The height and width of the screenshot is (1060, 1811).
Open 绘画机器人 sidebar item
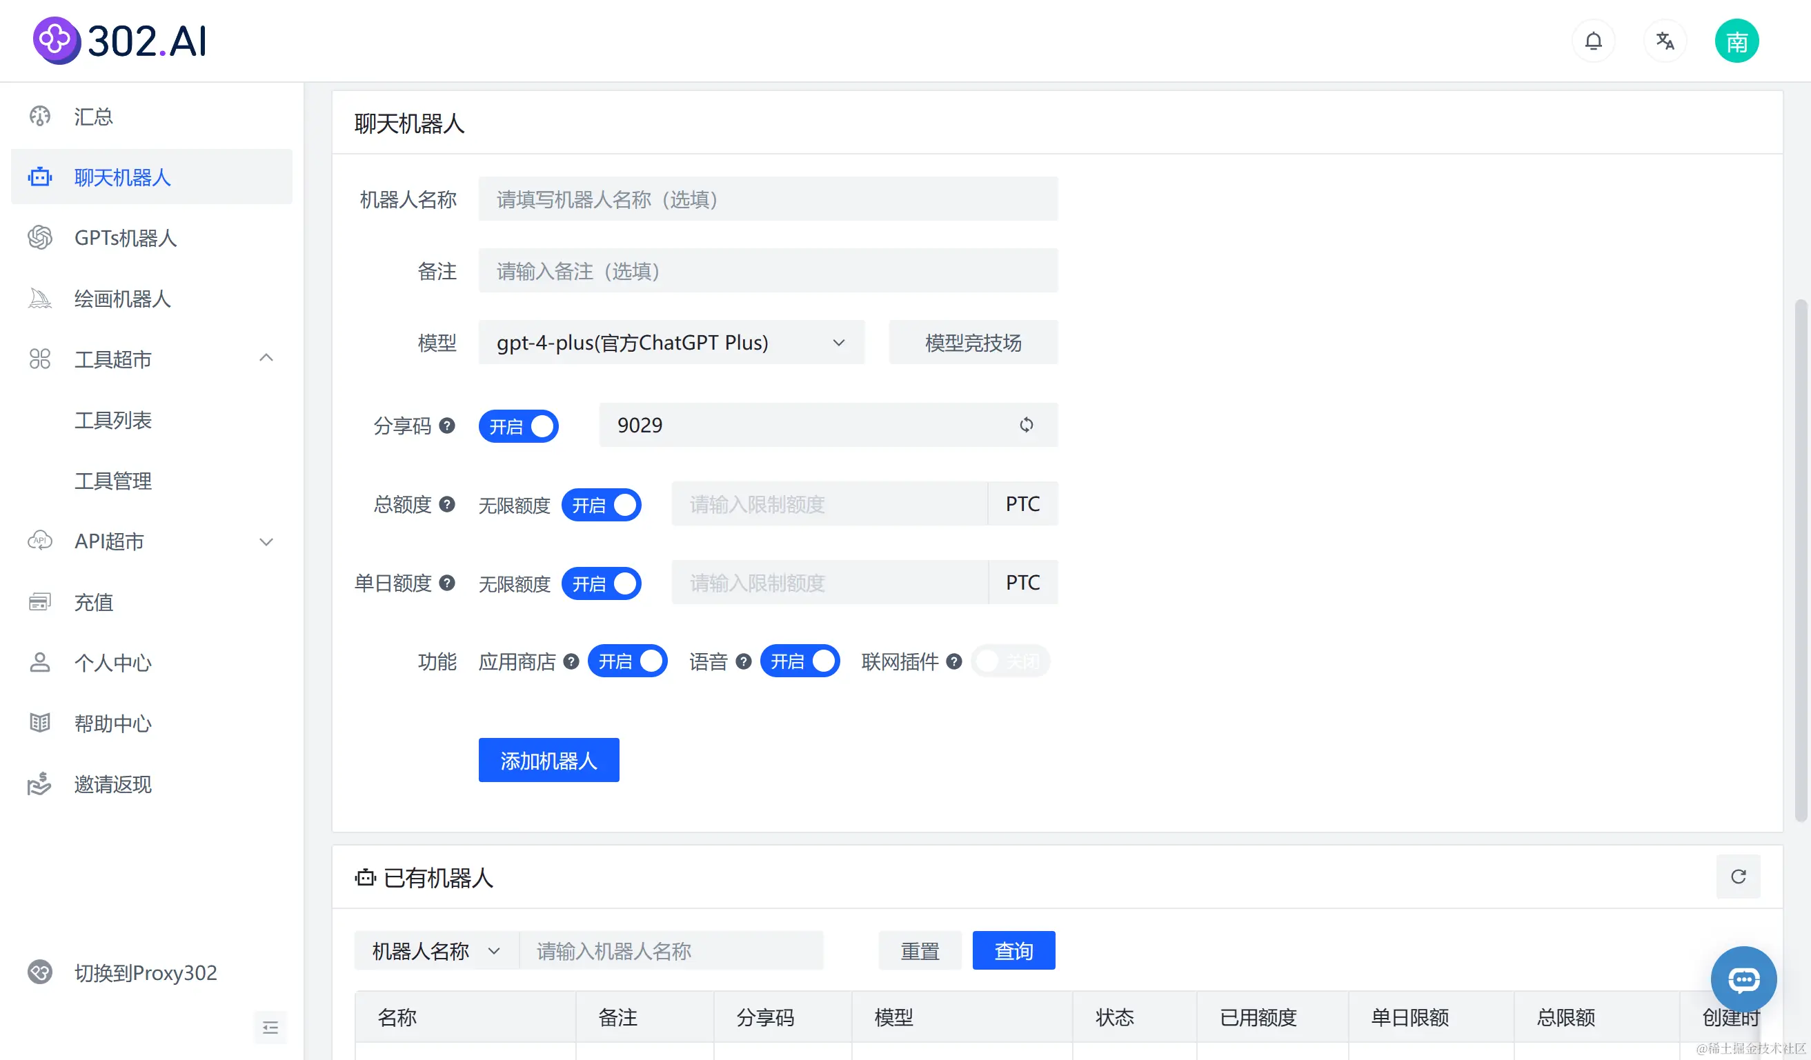(x=122, y=299)
